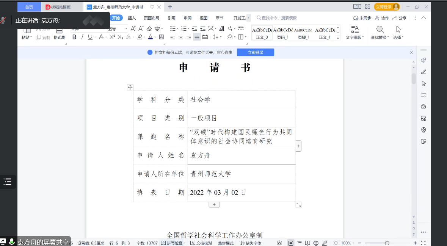Click the format painter 格式刷 button
Screen dimensions: 447x246
(x=59, y=34)
